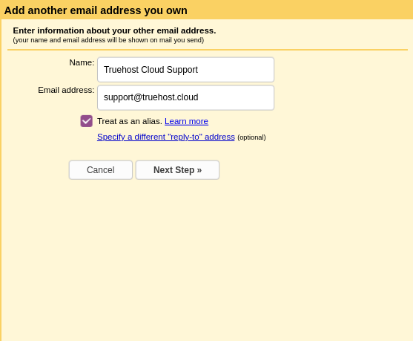Click the Treat as an alias label text
Screen dimensions: 413x341
(130, 121)
